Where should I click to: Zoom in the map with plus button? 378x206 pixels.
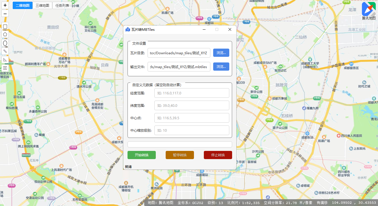pyautogui.click(x=5, y=5)
